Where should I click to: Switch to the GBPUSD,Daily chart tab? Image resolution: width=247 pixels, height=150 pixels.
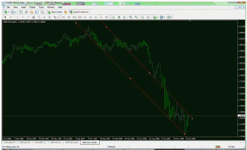pos(72,142)
